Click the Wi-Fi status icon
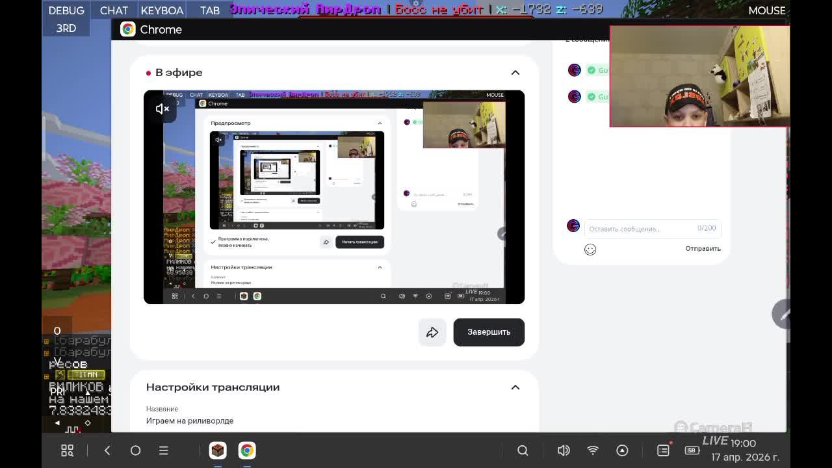Image resolution: width=832 pixels, height=468 pixels. 593,450
